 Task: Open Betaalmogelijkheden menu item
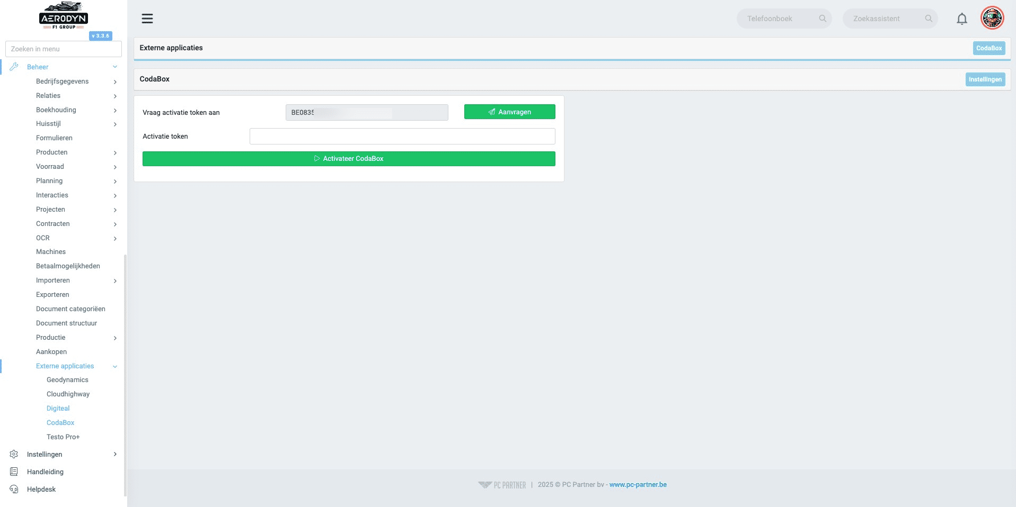(x=68, y=266)
